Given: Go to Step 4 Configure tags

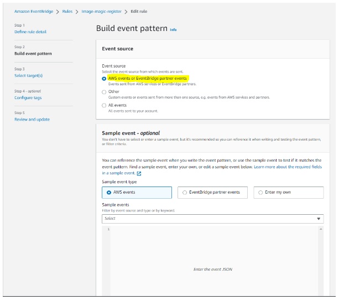Looking at the screenshot, I should (x=28, y=97).
